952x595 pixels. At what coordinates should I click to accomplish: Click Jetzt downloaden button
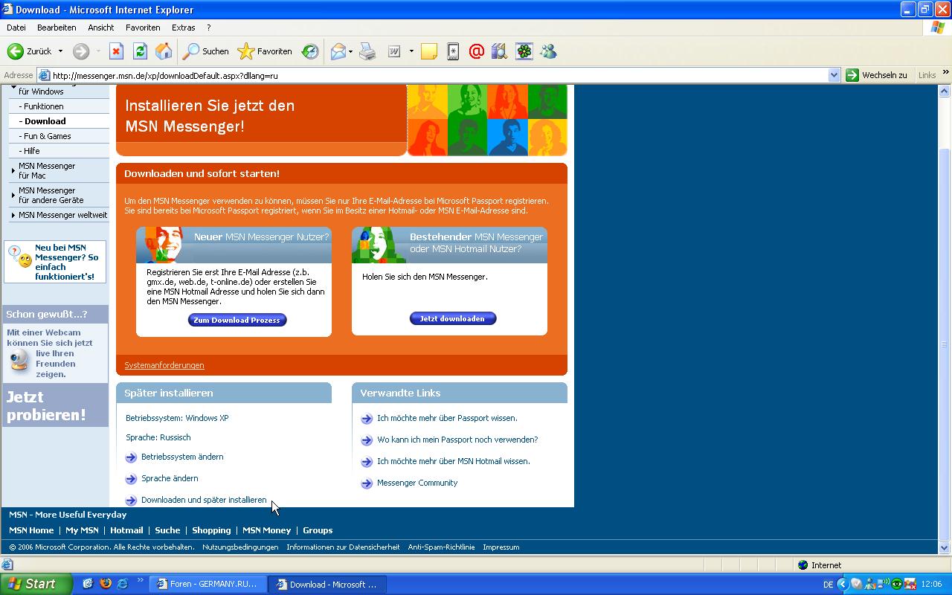(452, 318)
